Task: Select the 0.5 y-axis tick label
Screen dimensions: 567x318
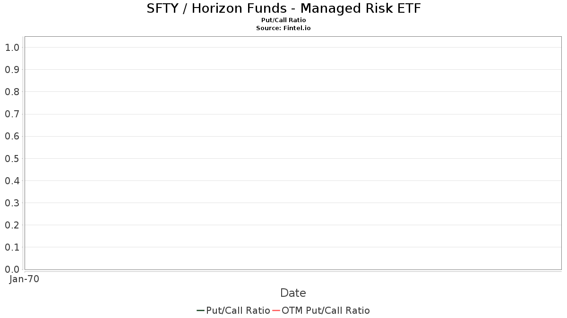Action: click(12, 158)
